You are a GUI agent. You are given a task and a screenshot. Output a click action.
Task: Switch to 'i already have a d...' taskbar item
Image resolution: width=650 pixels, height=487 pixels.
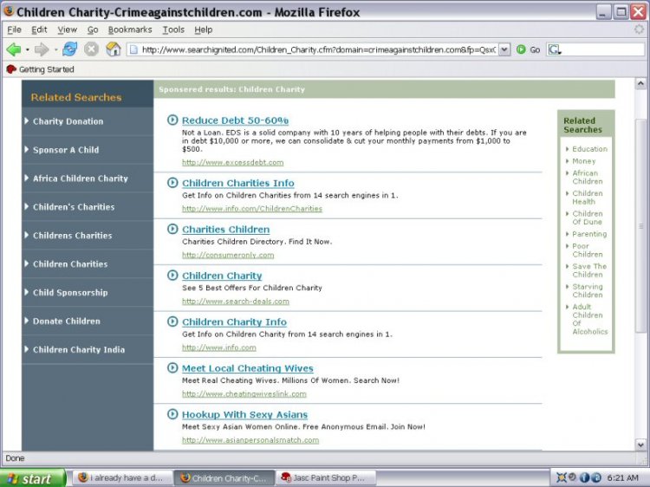coord(123,477)
